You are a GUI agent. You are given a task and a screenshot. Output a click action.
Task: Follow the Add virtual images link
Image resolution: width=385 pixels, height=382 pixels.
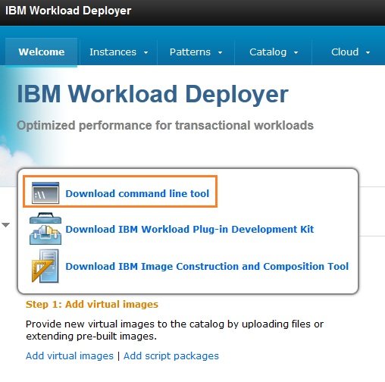(70, 355)
